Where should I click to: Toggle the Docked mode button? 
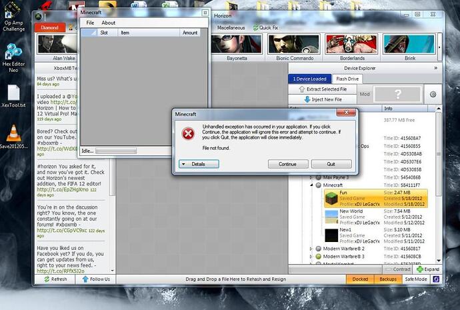(x=361, y=279)
